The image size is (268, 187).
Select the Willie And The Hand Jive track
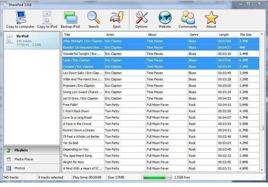click(x=161, y=79)
